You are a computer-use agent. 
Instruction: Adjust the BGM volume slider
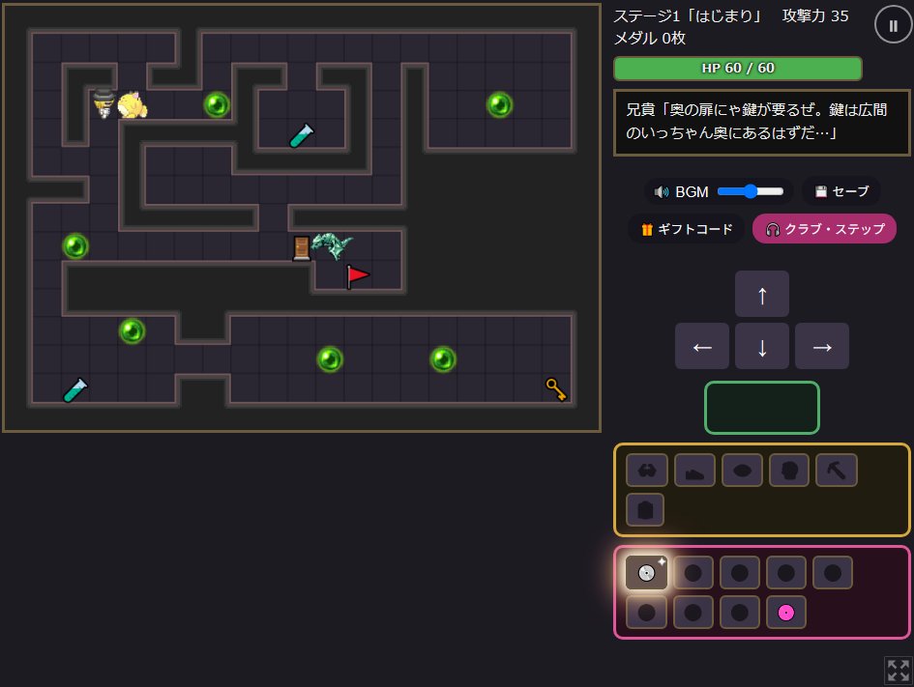(751, 191)
